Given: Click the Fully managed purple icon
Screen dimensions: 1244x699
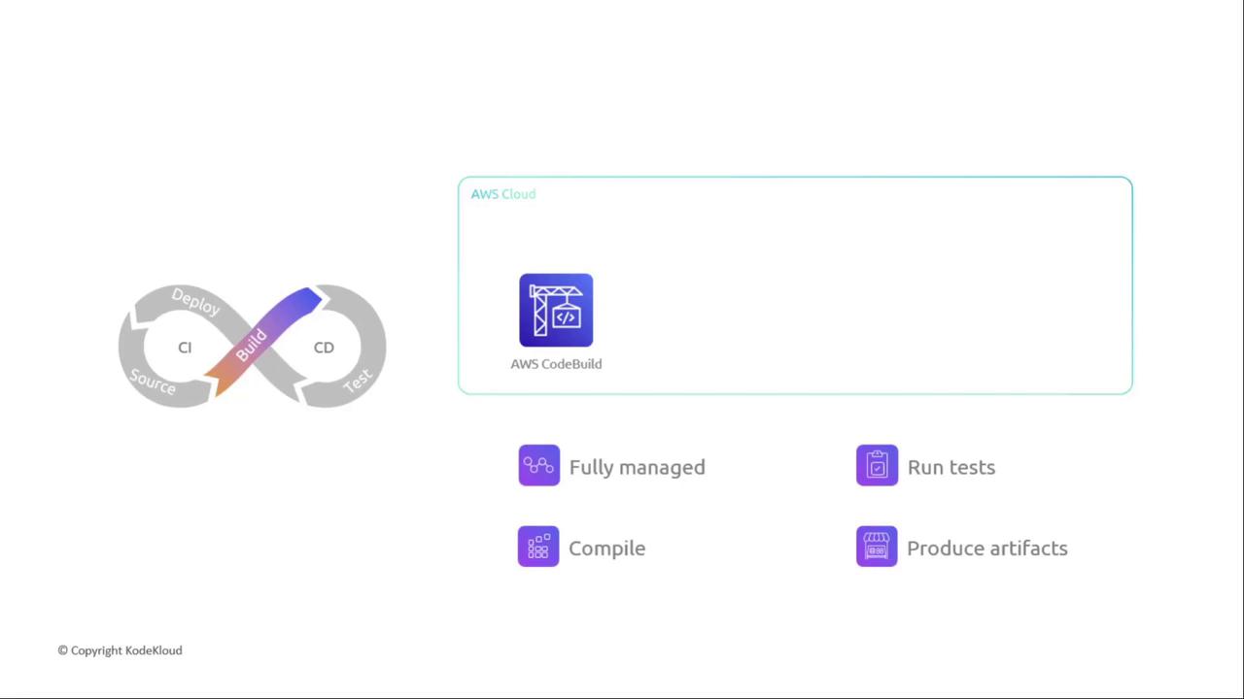Looking at the screenshot, I should (x=539, y=466).
